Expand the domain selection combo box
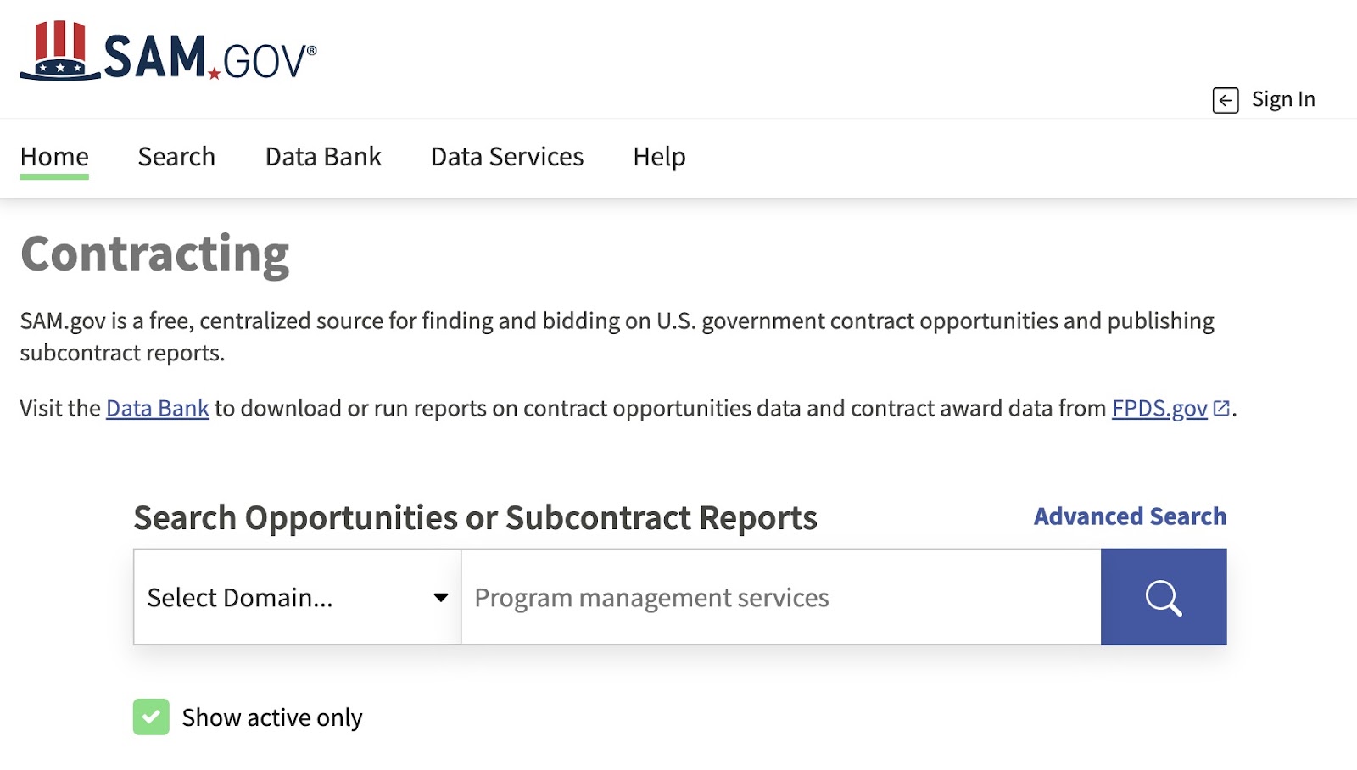 (x=297, y=597)
